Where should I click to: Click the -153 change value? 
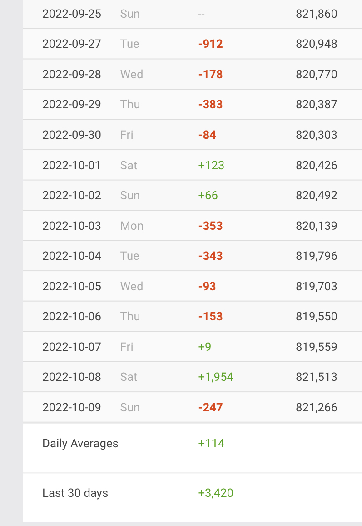(x=211, y=317)
